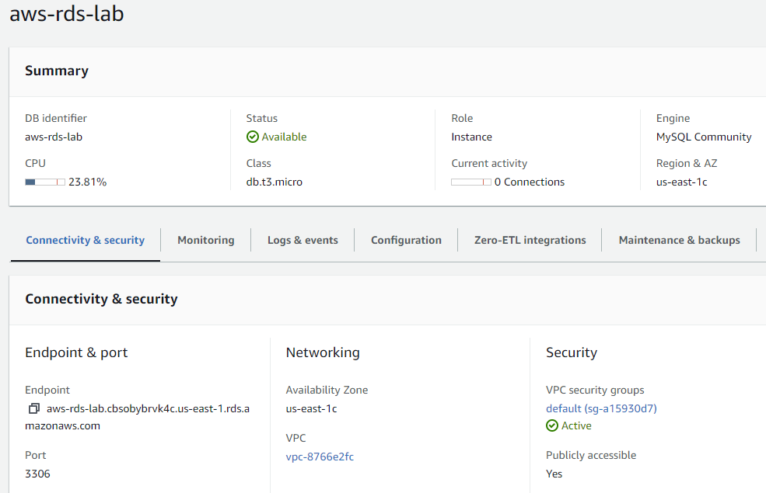766x493 pixels.
Task: Open the Zero-ETL integrations tab
Action: (x=530, y=240)
